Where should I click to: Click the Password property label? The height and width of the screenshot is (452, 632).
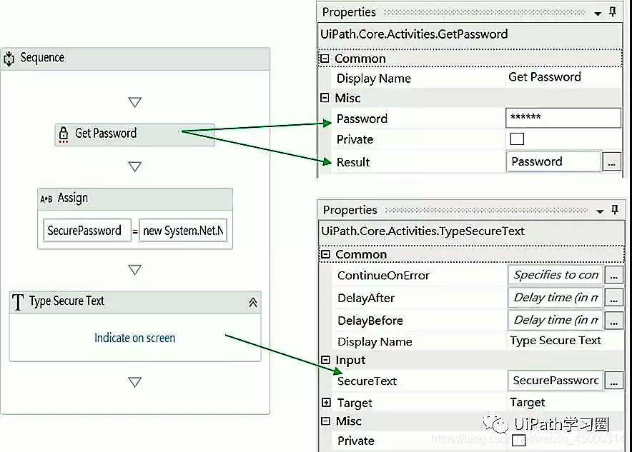click(x=362, y=119)
